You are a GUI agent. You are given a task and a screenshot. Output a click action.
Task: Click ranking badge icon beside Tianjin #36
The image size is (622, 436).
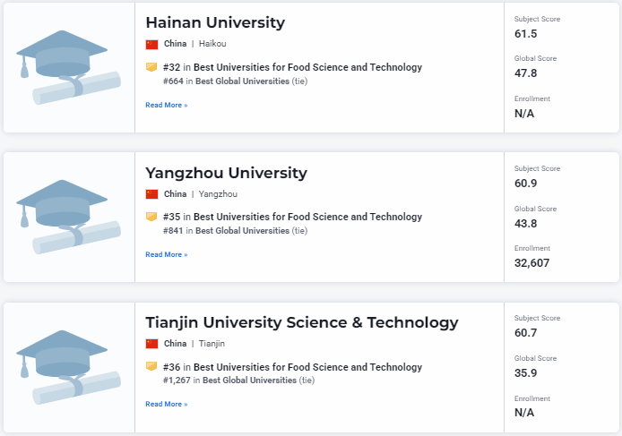click(151, 367)
